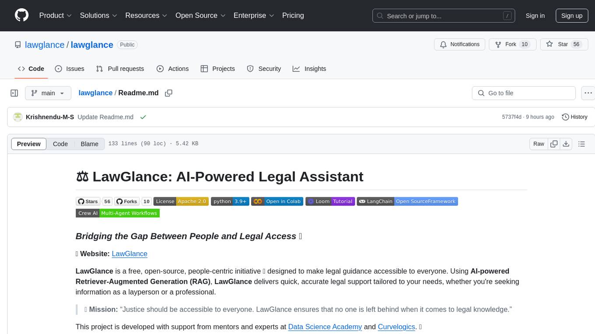This screenshot has width=595, height=334.
Task: Open the Raw file view
Action: pos(539,144)
